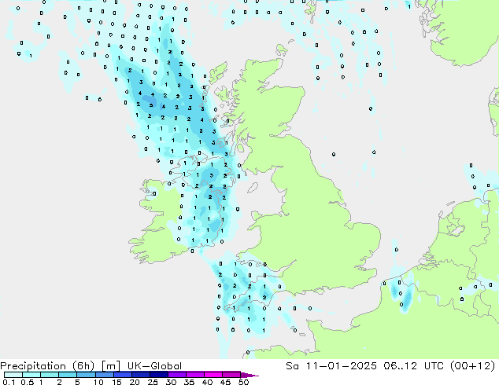Click the 'Precipitation (6h)' title text
499x385 pixels.
pos(47,366)
